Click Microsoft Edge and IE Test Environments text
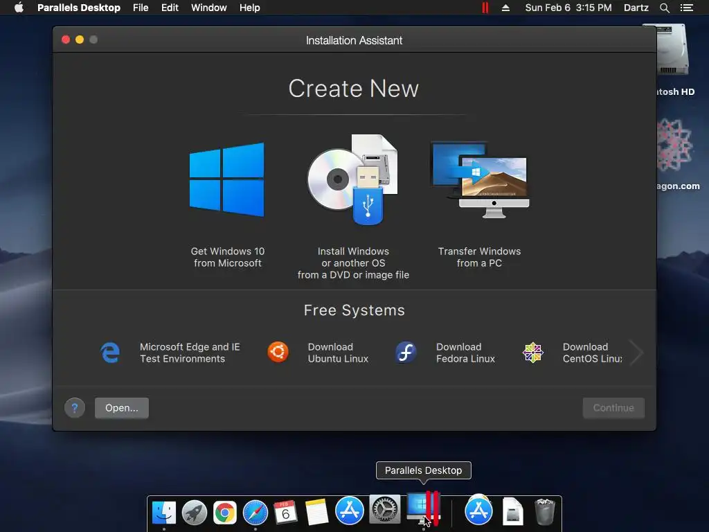 [x=190, y=353]
